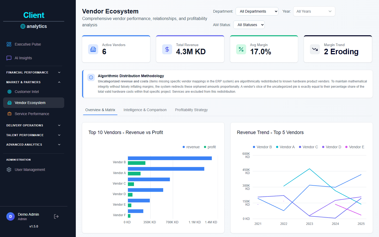379x237 pixels.
Task: Click Vendor E blue revenue bar
Action: point(139,200)
